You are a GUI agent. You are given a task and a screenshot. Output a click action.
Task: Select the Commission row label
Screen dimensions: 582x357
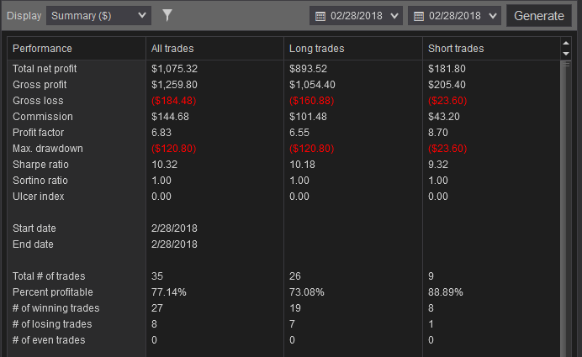click(43, 117)
